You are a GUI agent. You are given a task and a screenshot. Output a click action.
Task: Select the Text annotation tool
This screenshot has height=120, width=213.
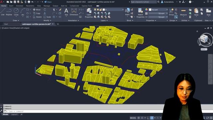pos(66,12)
